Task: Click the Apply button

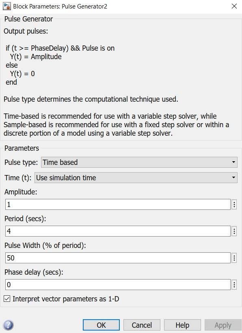Action: (223, 324)
